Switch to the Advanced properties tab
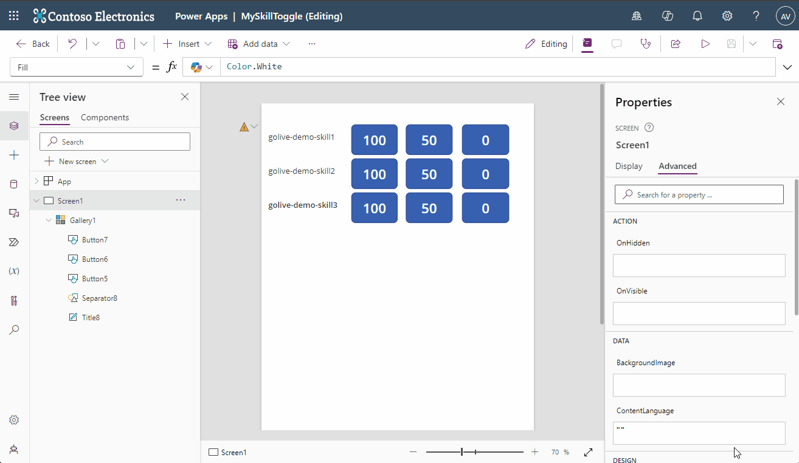This screenshot has height=463, width=799. (x=677, y=166)
